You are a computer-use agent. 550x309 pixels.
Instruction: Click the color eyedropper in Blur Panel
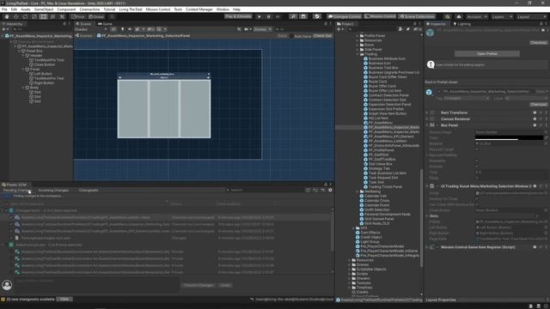[x=547, y=138]
